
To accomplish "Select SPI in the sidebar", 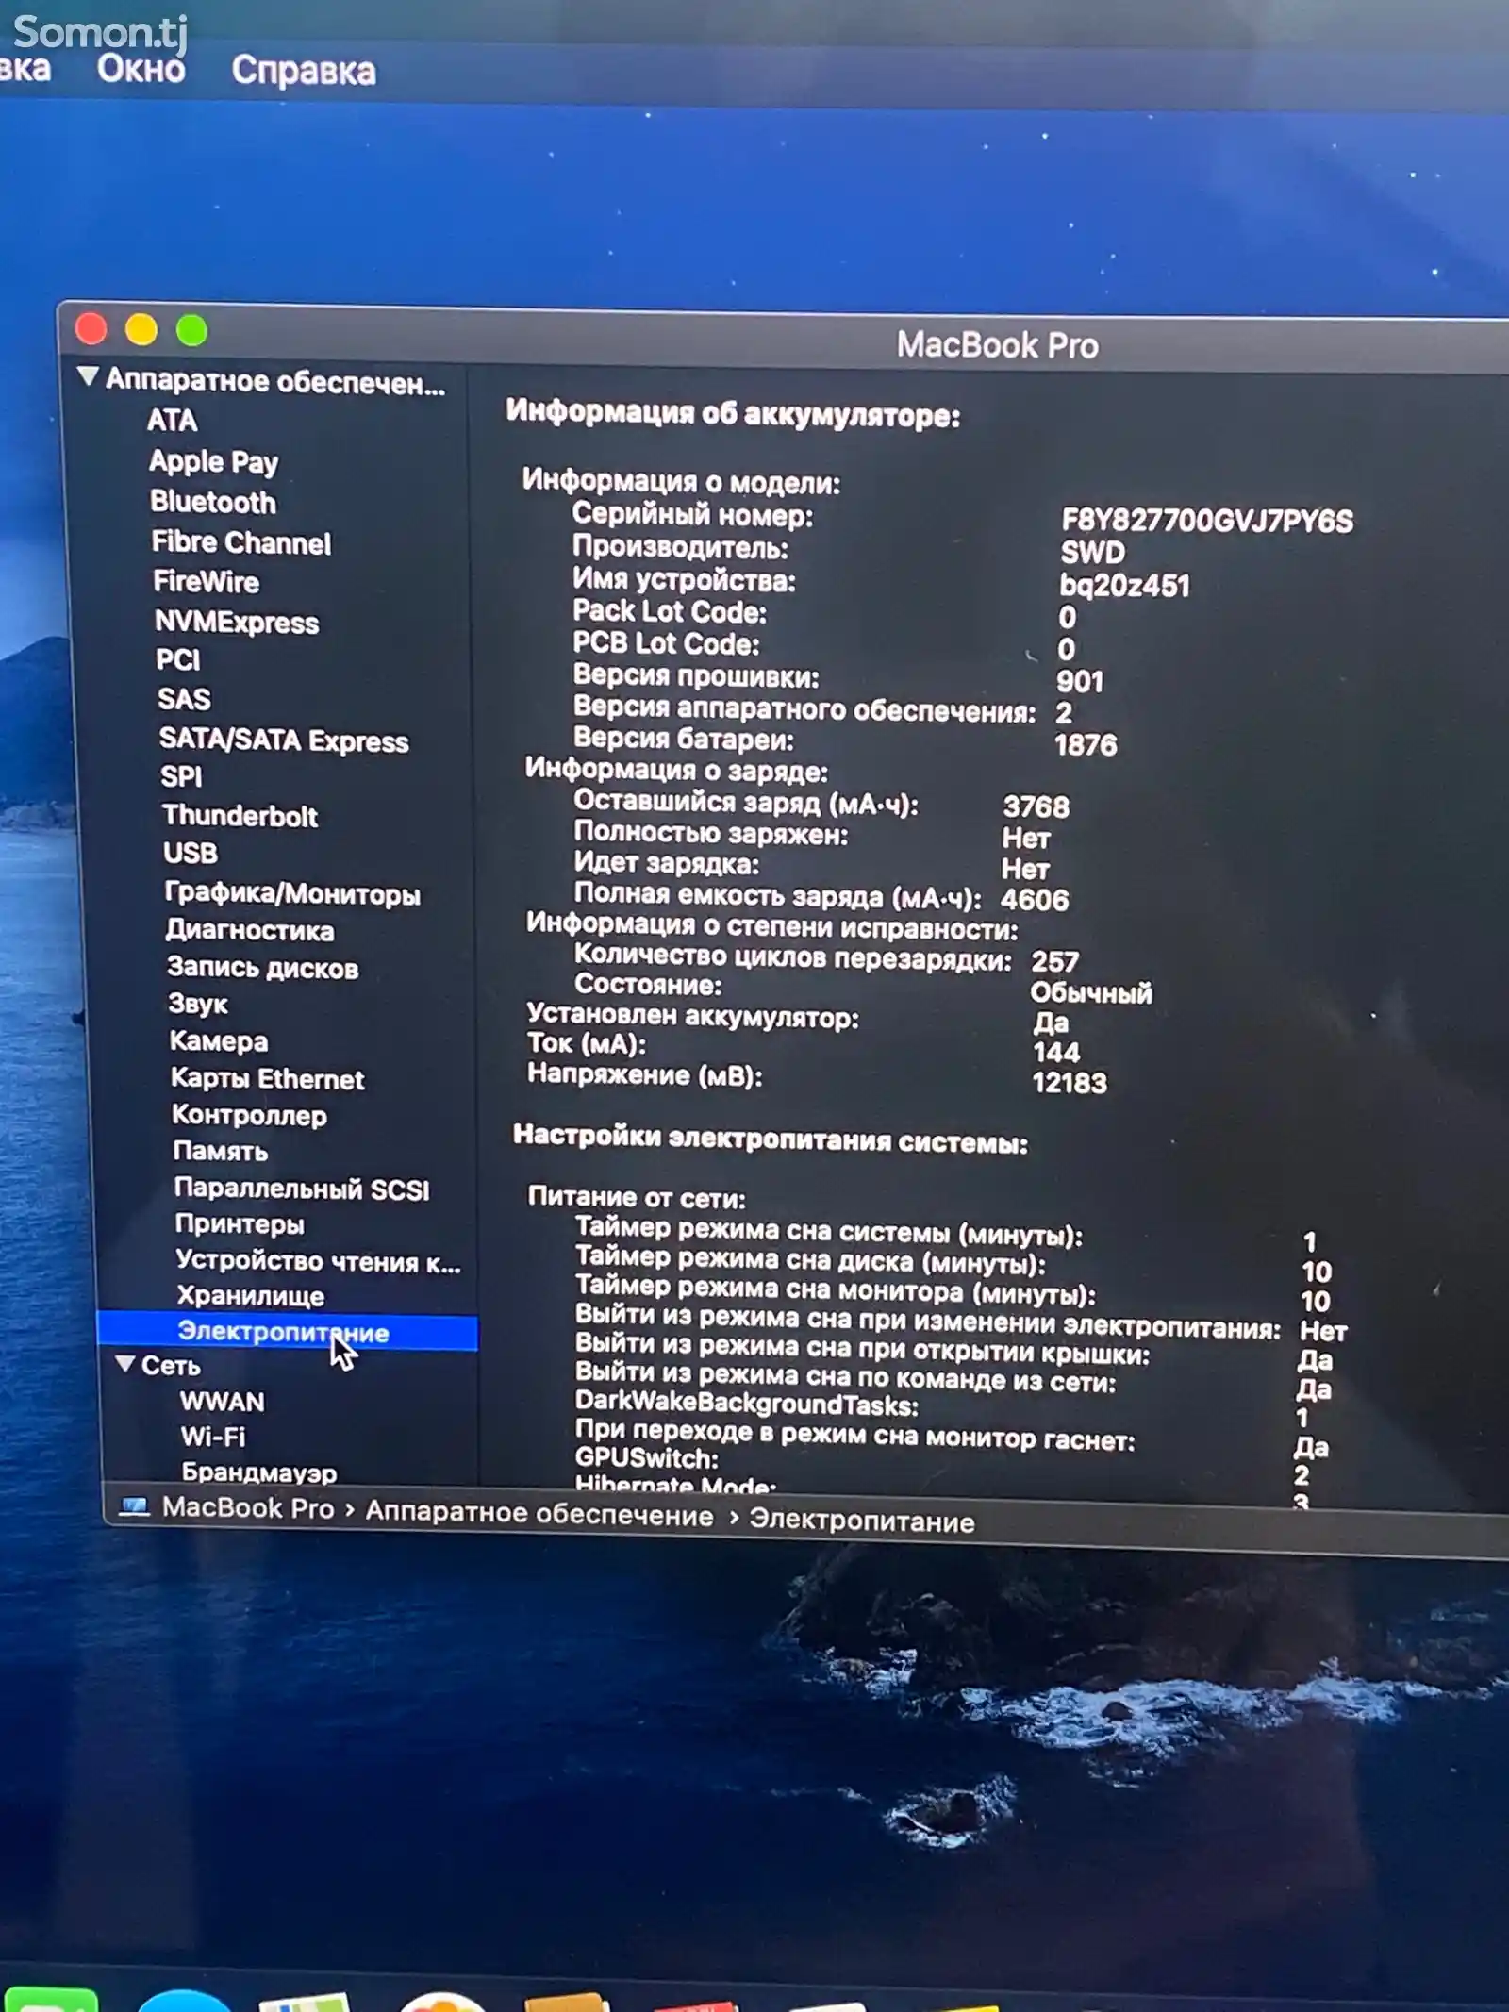I will click(x=181, y=776).
